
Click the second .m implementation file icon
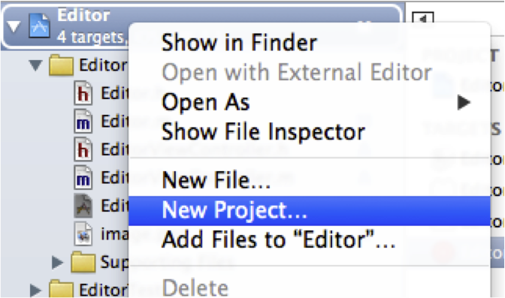point(83,177)
